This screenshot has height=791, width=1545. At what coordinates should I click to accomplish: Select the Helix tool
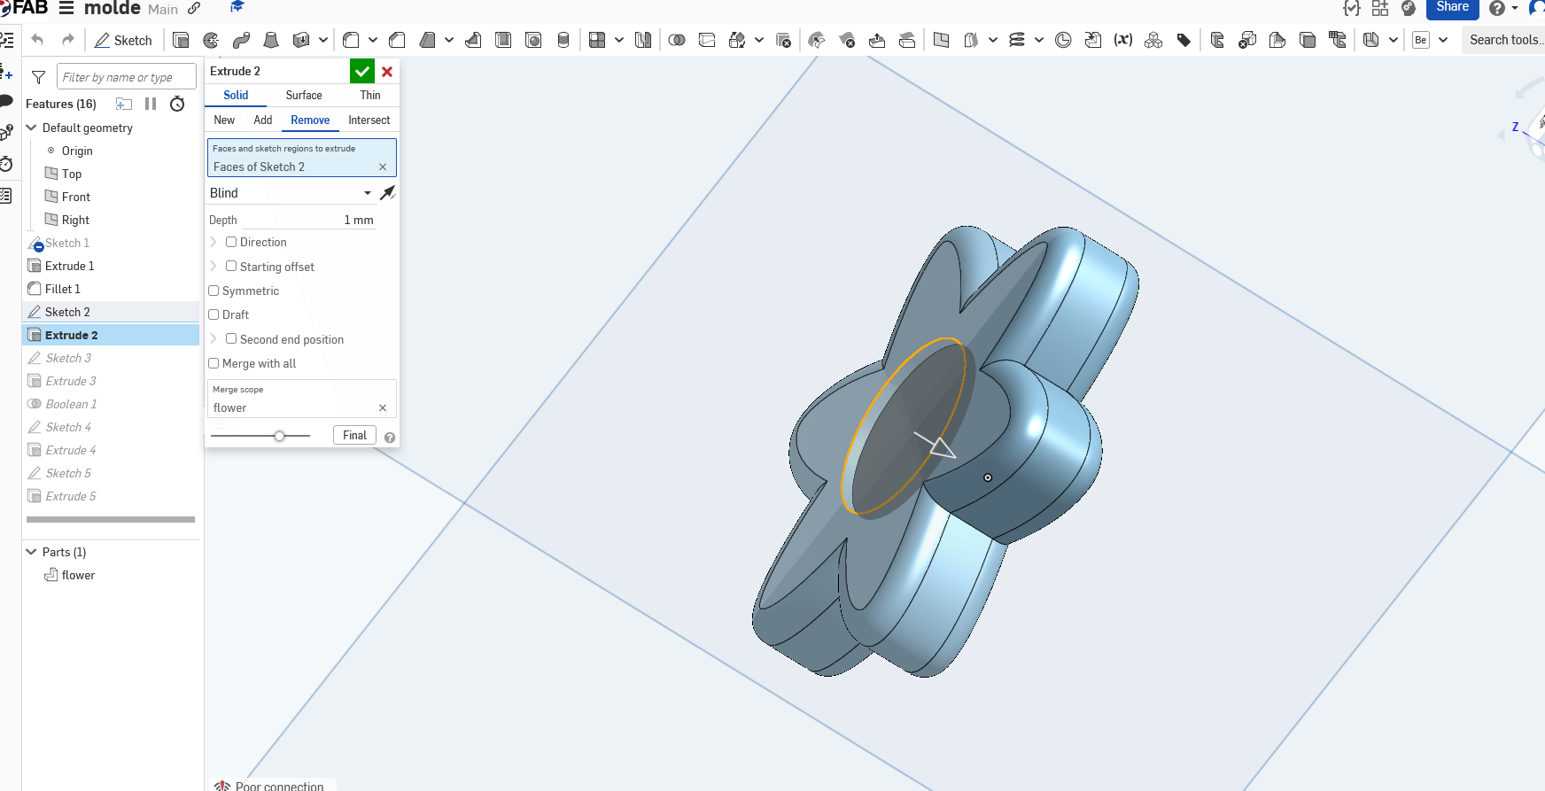click(1017, 40)
